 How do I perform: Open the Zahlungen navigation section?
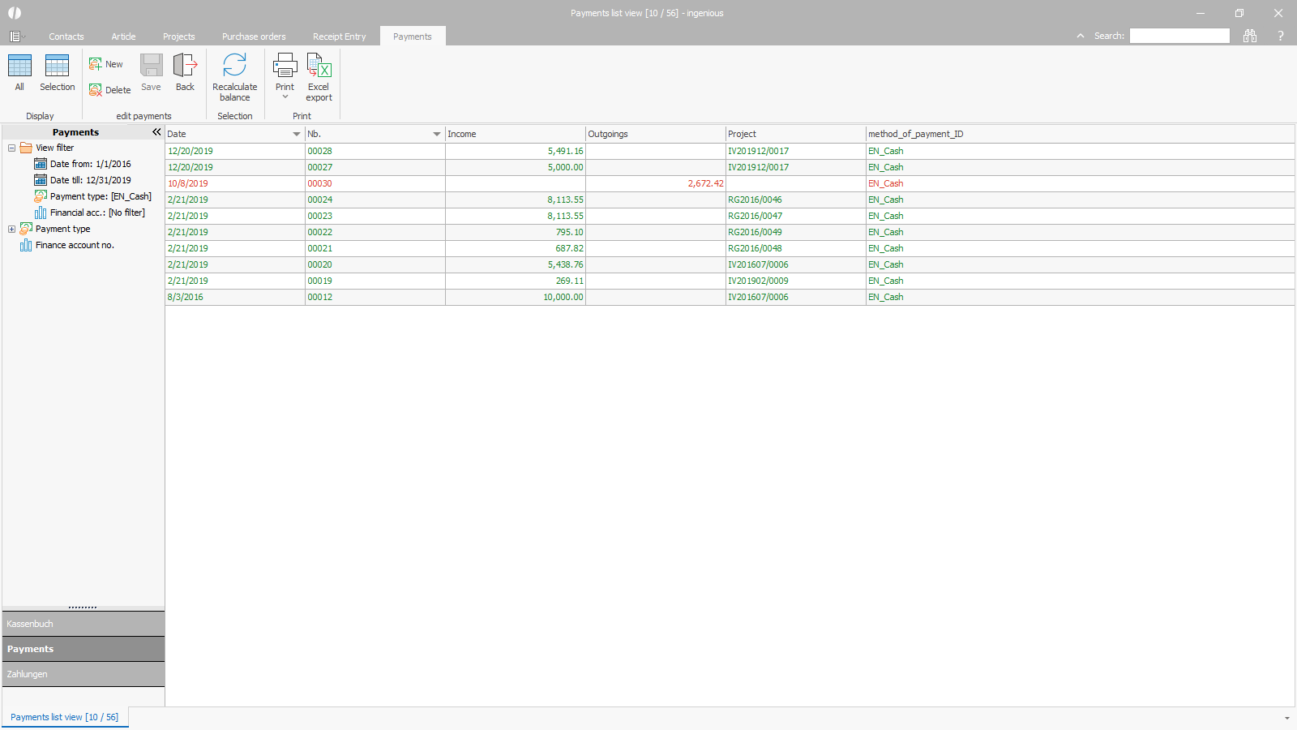click(x=83, y=674)
